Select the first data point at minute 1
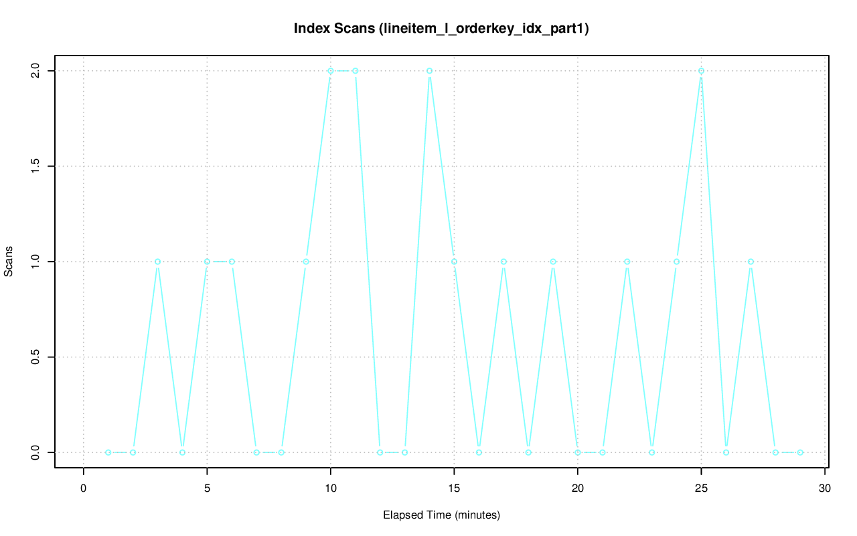 pyautogui.click(x=108, y=452)
